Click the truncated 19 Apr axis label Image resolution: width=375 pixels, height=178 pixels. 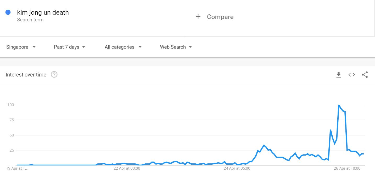(17, 168)
